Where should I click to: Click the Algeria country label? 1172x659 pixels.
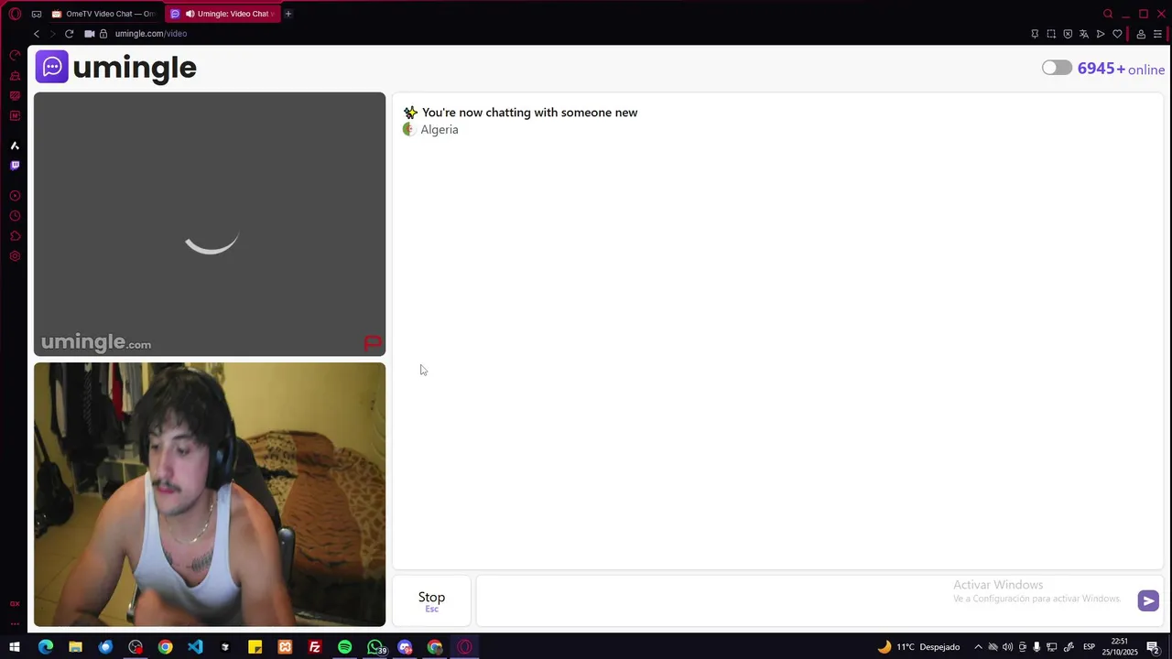pos(439,130)
